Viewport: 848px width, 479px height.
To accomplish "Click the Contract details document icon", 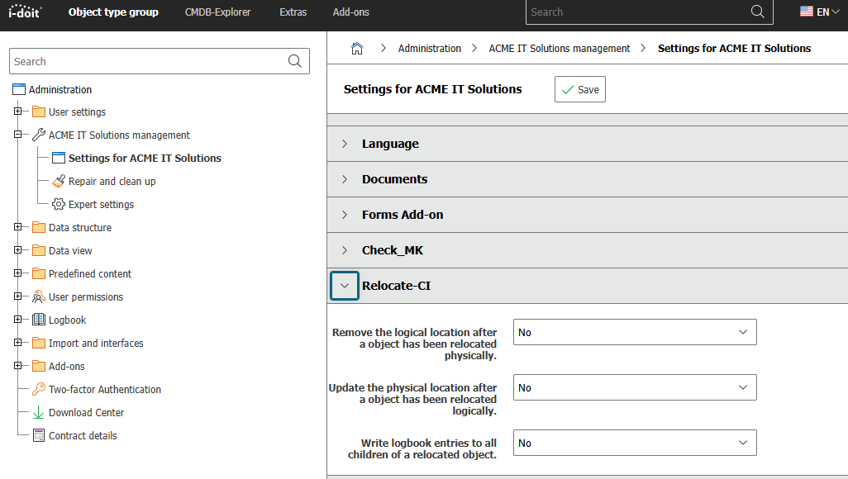I will pyautogui.click(x=38, y=435).
